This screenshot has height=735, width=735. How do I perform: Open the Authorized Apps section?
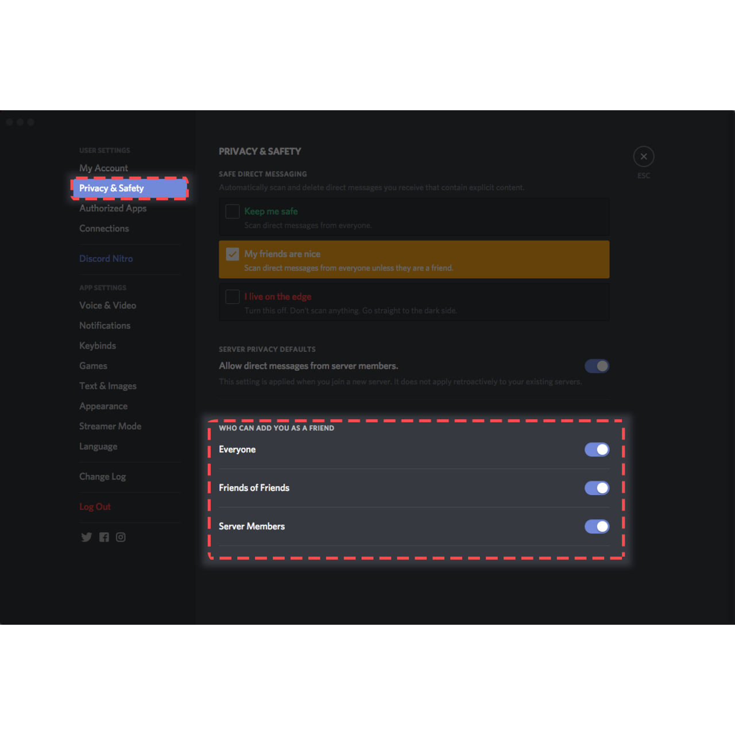click(x=113, y=208)
